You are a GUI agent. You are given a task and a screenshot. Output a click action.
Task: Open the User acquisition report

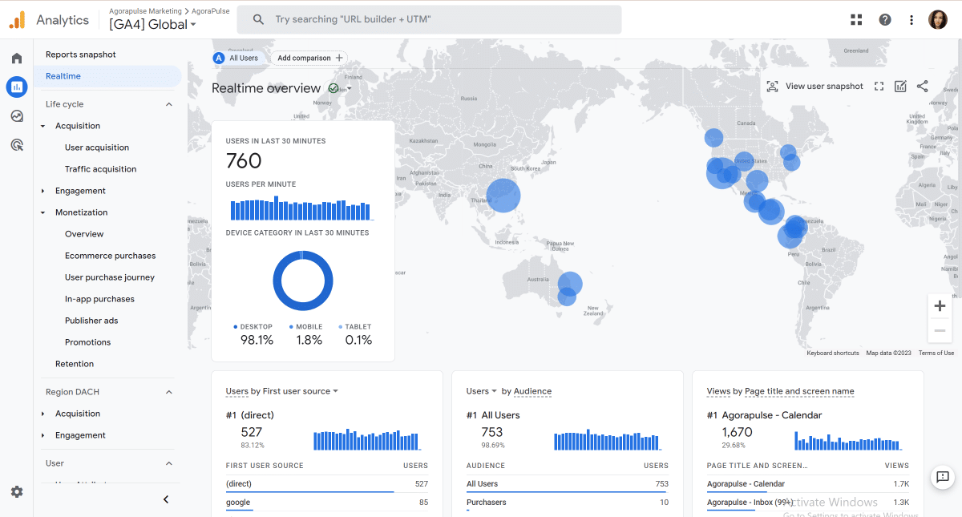pyautogui.click(x=97, y=147)
